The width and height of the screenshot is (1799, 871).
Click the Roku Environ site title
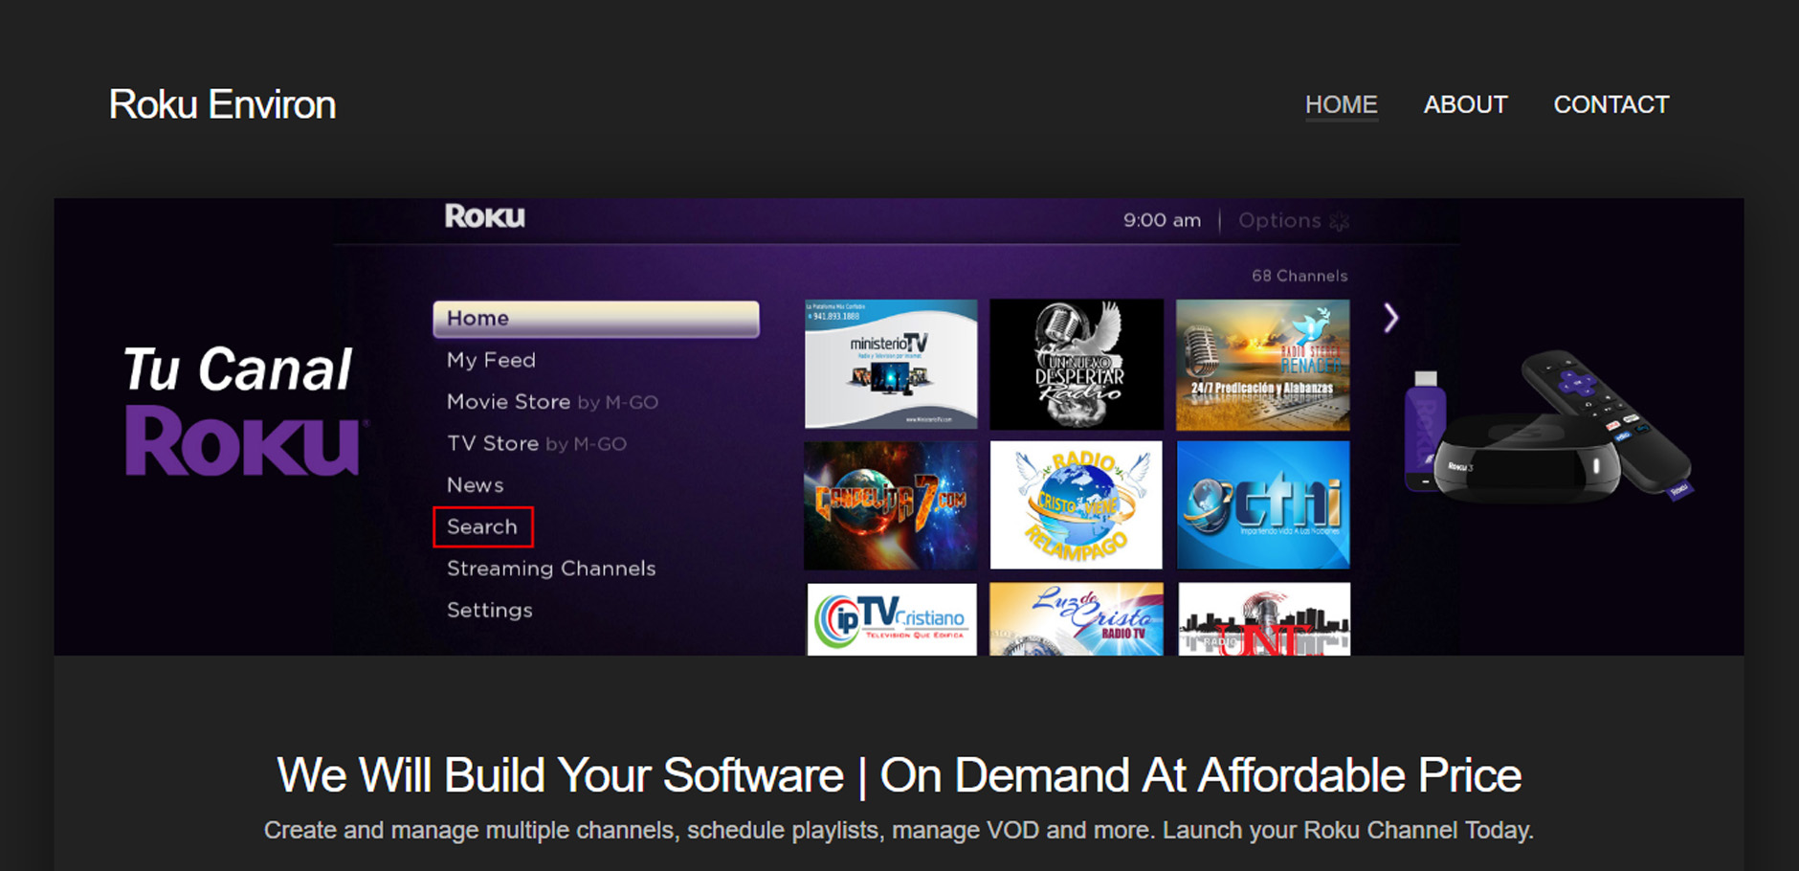[x=222, y=104]
